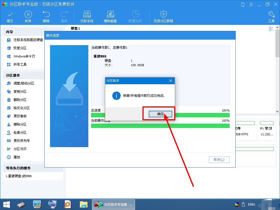Click the main panel scrollbar down arrow

[x=277, y=112]
